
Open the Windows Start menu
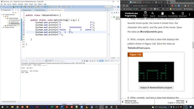coord(2,107)
